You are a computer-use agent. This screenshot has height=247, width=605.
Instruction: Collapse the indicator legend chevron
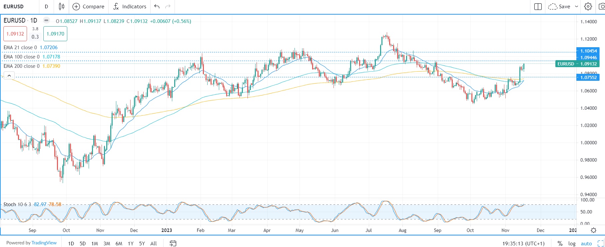(x=9, y=75)
